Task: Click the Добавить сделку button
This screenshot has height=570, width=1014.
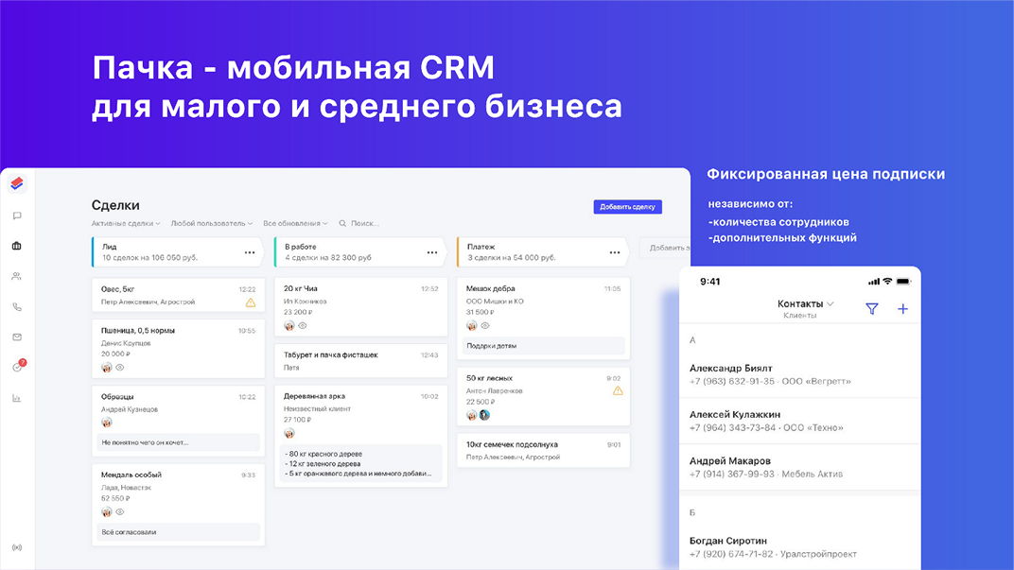Action: point(627,206)
